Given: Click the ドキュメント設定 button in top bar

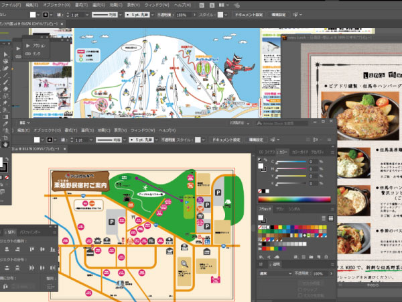Looking at the screenshot, I should tap(247, 13).
